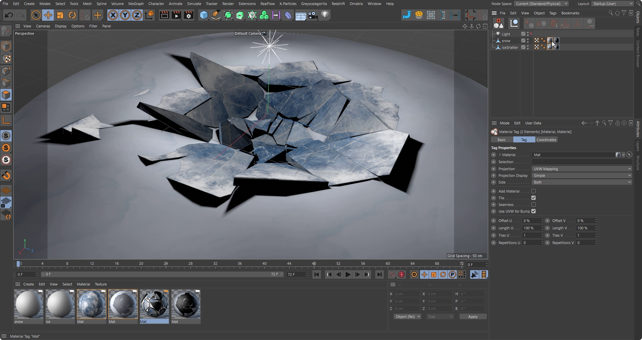Select the Rotate tool
Viewport: 642px width, 340px height.
coord(72,15)
